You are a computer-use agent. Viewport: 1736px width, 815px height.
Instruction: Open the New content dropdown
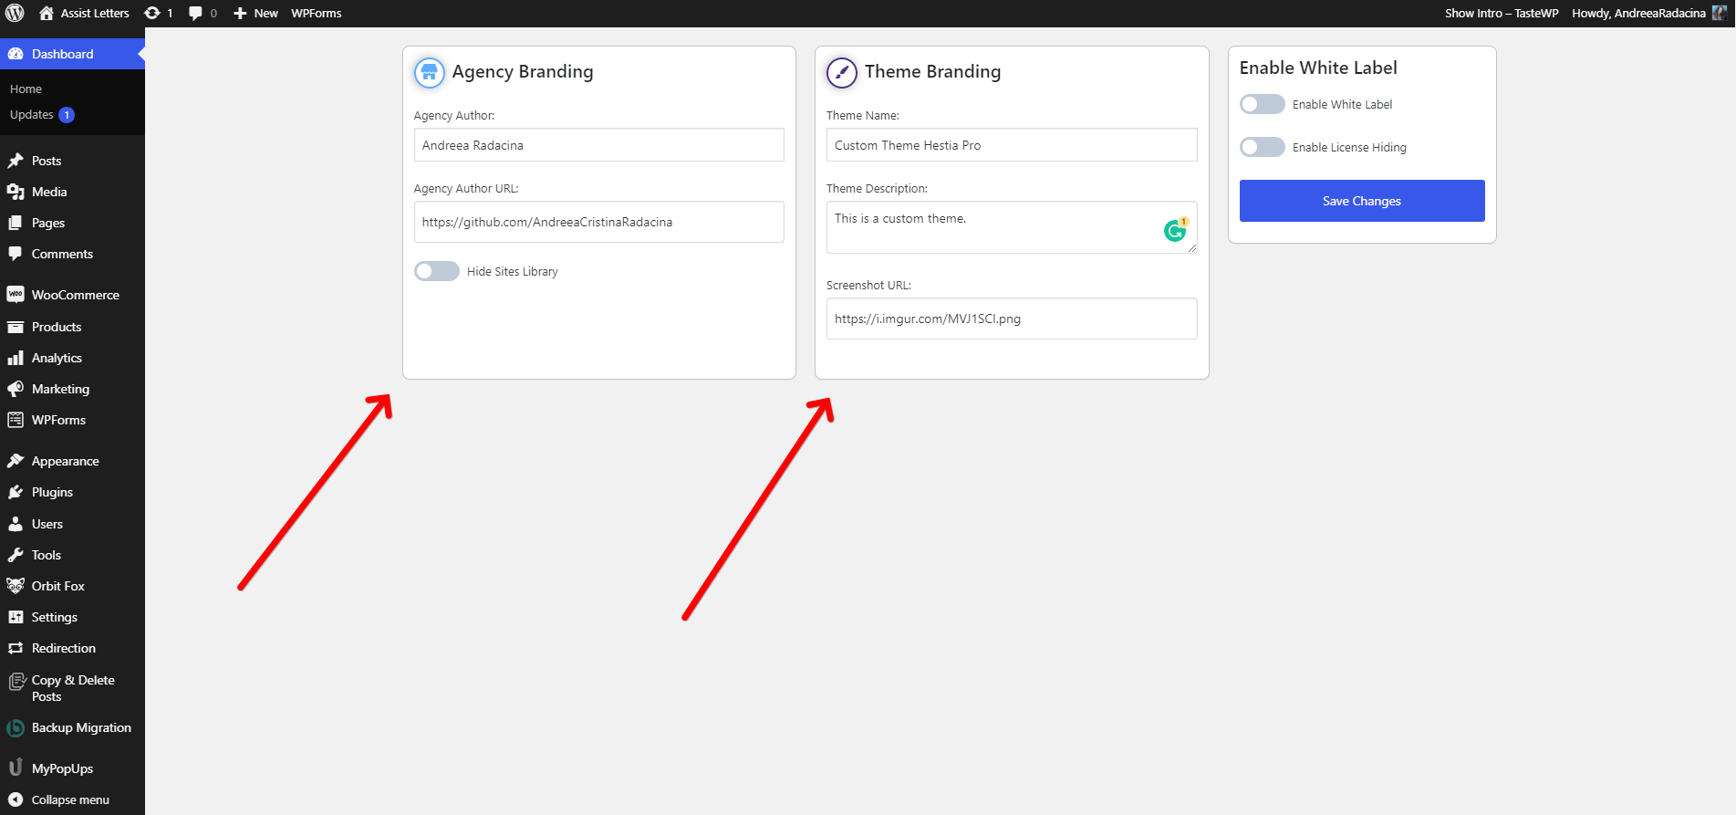click(256, 13)
